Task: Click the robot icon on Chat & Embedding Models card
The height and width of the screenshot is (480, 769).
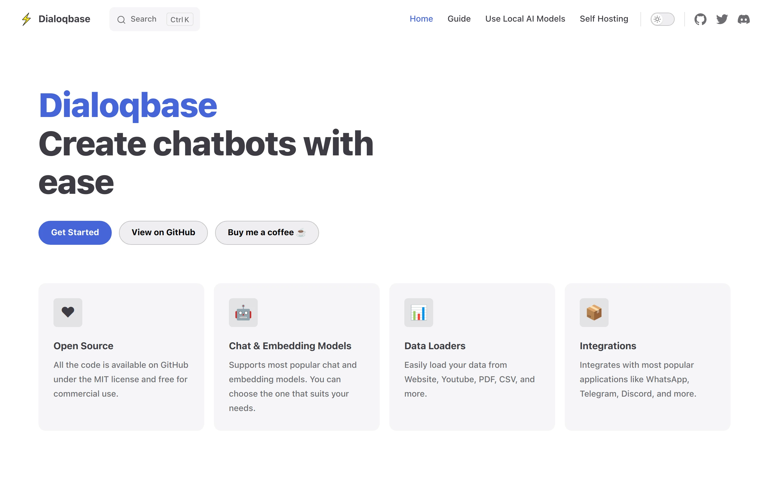Action: [243, 312]
